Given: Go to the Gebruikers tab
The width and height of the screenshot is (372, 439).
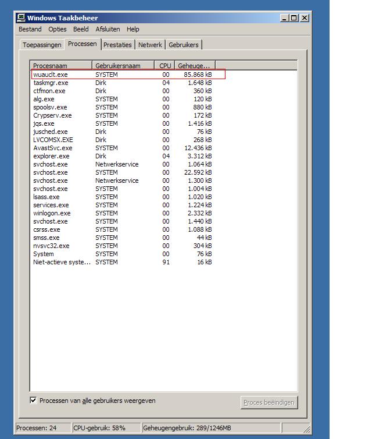Looking at the screenshot, I should (184, 45).
